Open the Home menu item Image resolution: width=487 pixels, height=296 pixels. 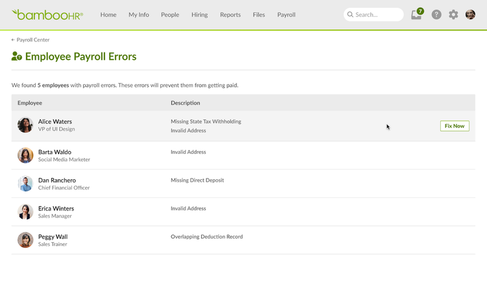coord(108,14)
